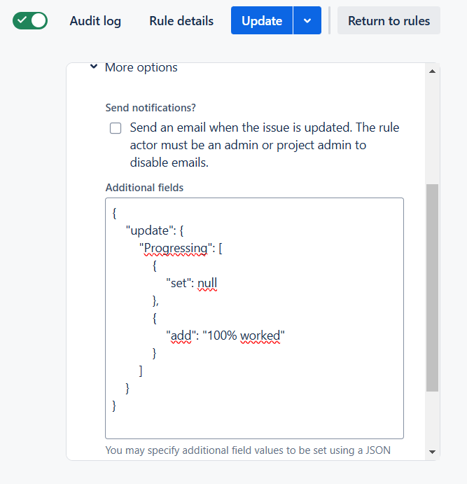Open the Audit log tab

tap(95, 21)
